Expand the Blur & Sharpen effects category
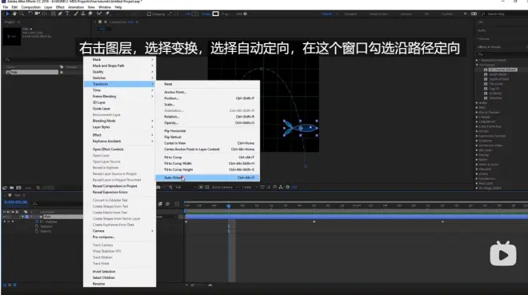 pyautogui.click(x=477, y=113)
